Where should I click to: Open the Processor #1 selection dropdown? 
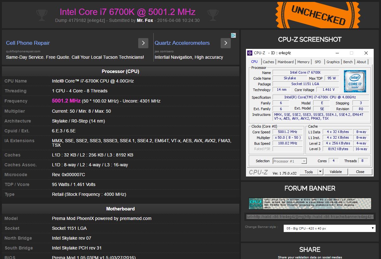pyautogui.click(x=290, y=161)
